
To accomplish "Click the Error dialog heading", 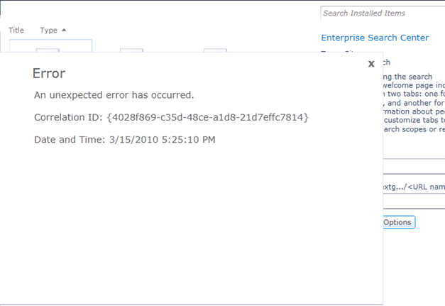I will (49, 74).
